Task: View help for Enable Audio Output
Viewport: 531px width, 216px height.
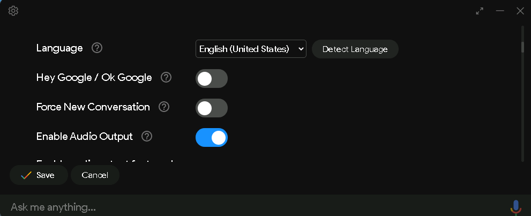Action: pyautogui.click(x=147, y=137)
